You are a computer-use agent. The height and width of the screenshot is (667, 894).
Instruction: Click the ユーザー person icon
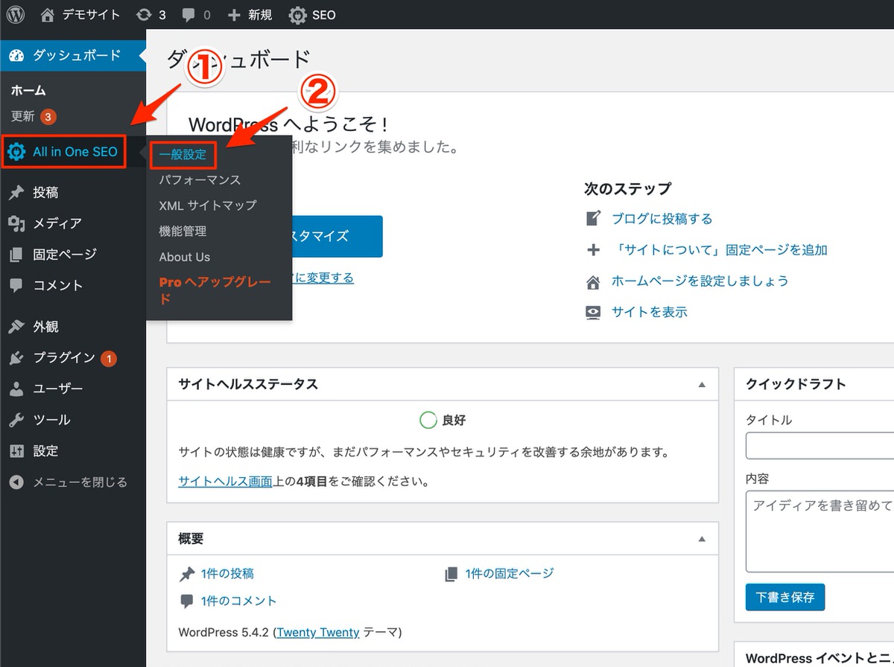point(16,389)
